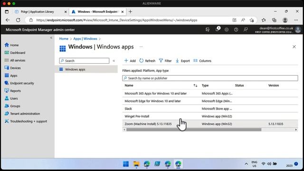Click the side menu Search box
The height and width of the screenshot is (171, 304).
84,61
